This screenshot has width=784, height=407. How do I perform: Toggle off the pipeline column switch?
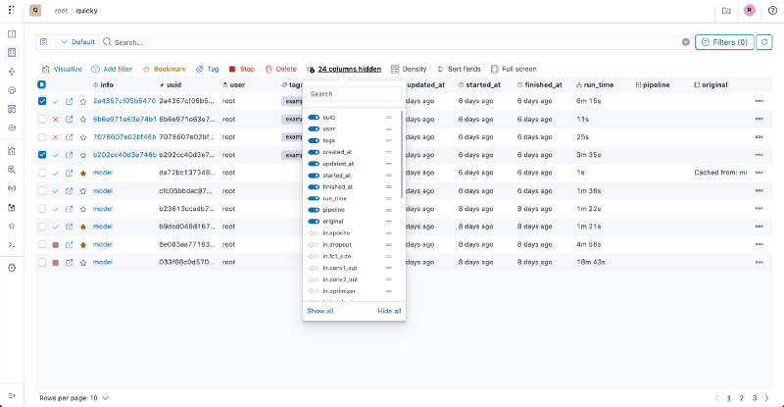(x=314, y=210)
